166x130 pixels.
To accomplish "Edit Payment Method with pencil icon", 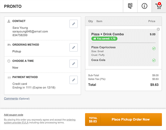I will [x=74, y=80].
